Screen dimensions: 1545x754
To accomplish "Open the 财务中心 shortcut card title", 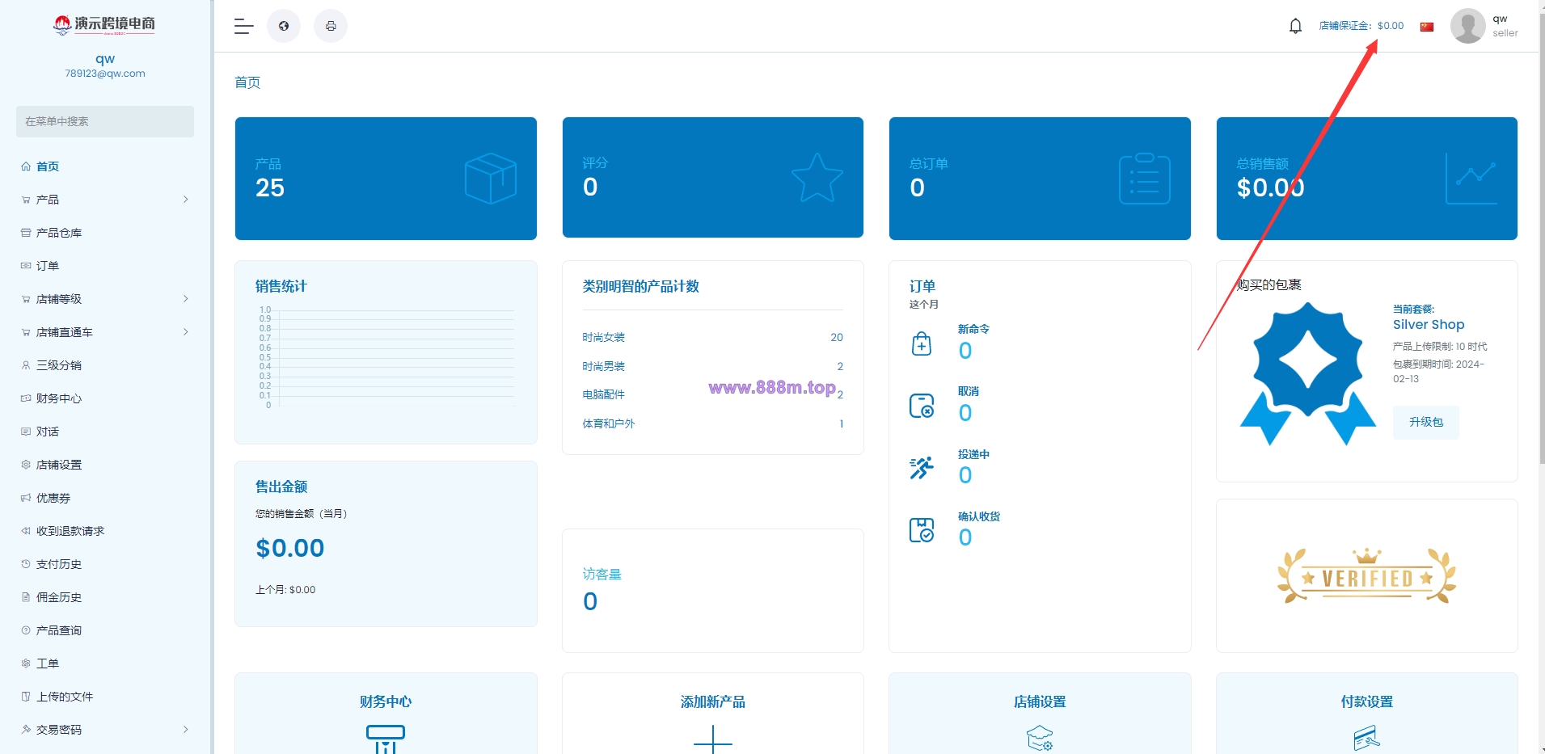I will coord(386,701).
